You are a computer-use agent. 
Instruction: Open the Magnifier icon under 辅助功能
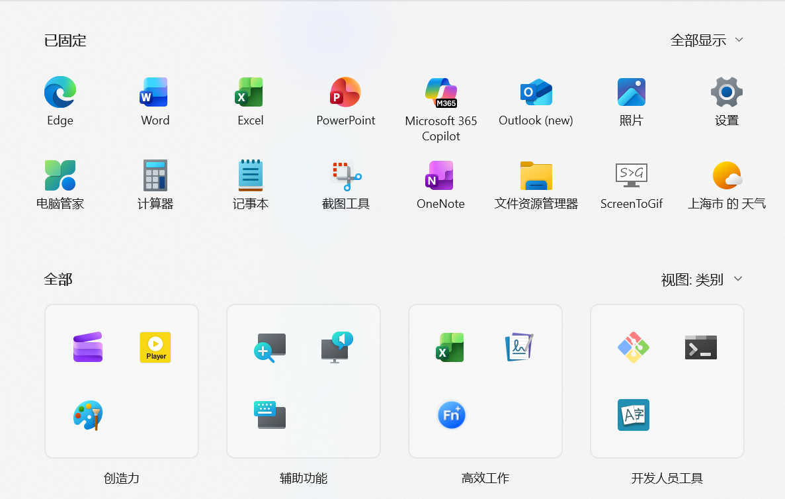pyautogui.click(x=270, y=347)
